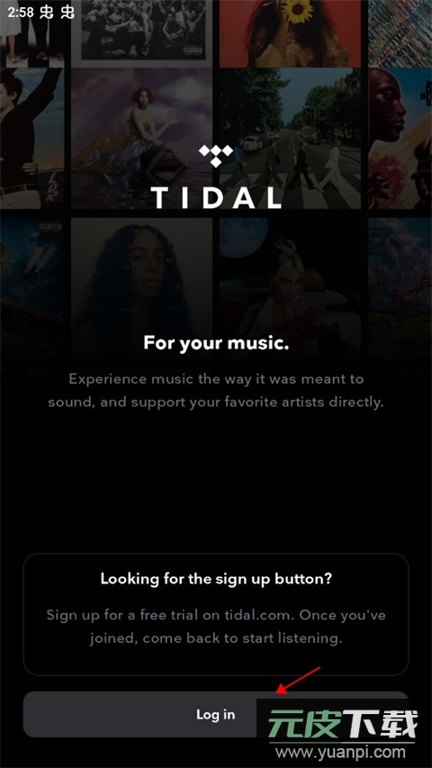Open the colorful painted profile album cover

tap(400, 139)
